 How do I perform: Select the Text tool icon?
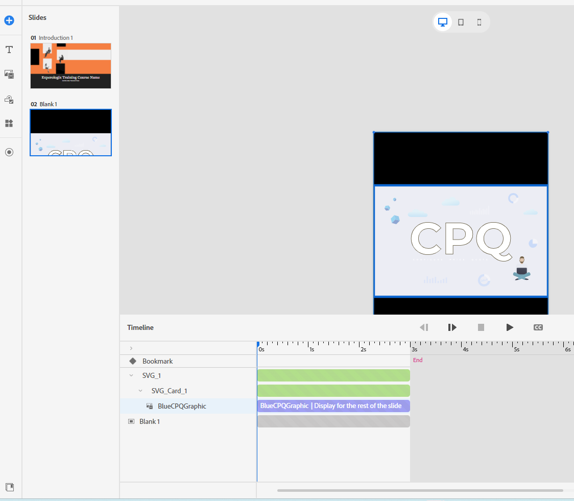9,50
